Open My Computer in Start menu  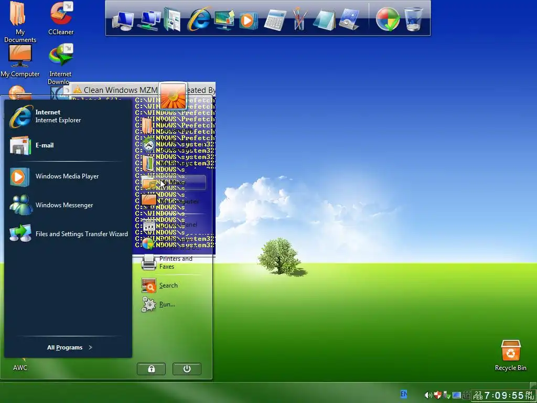click(x=173, y=201)
